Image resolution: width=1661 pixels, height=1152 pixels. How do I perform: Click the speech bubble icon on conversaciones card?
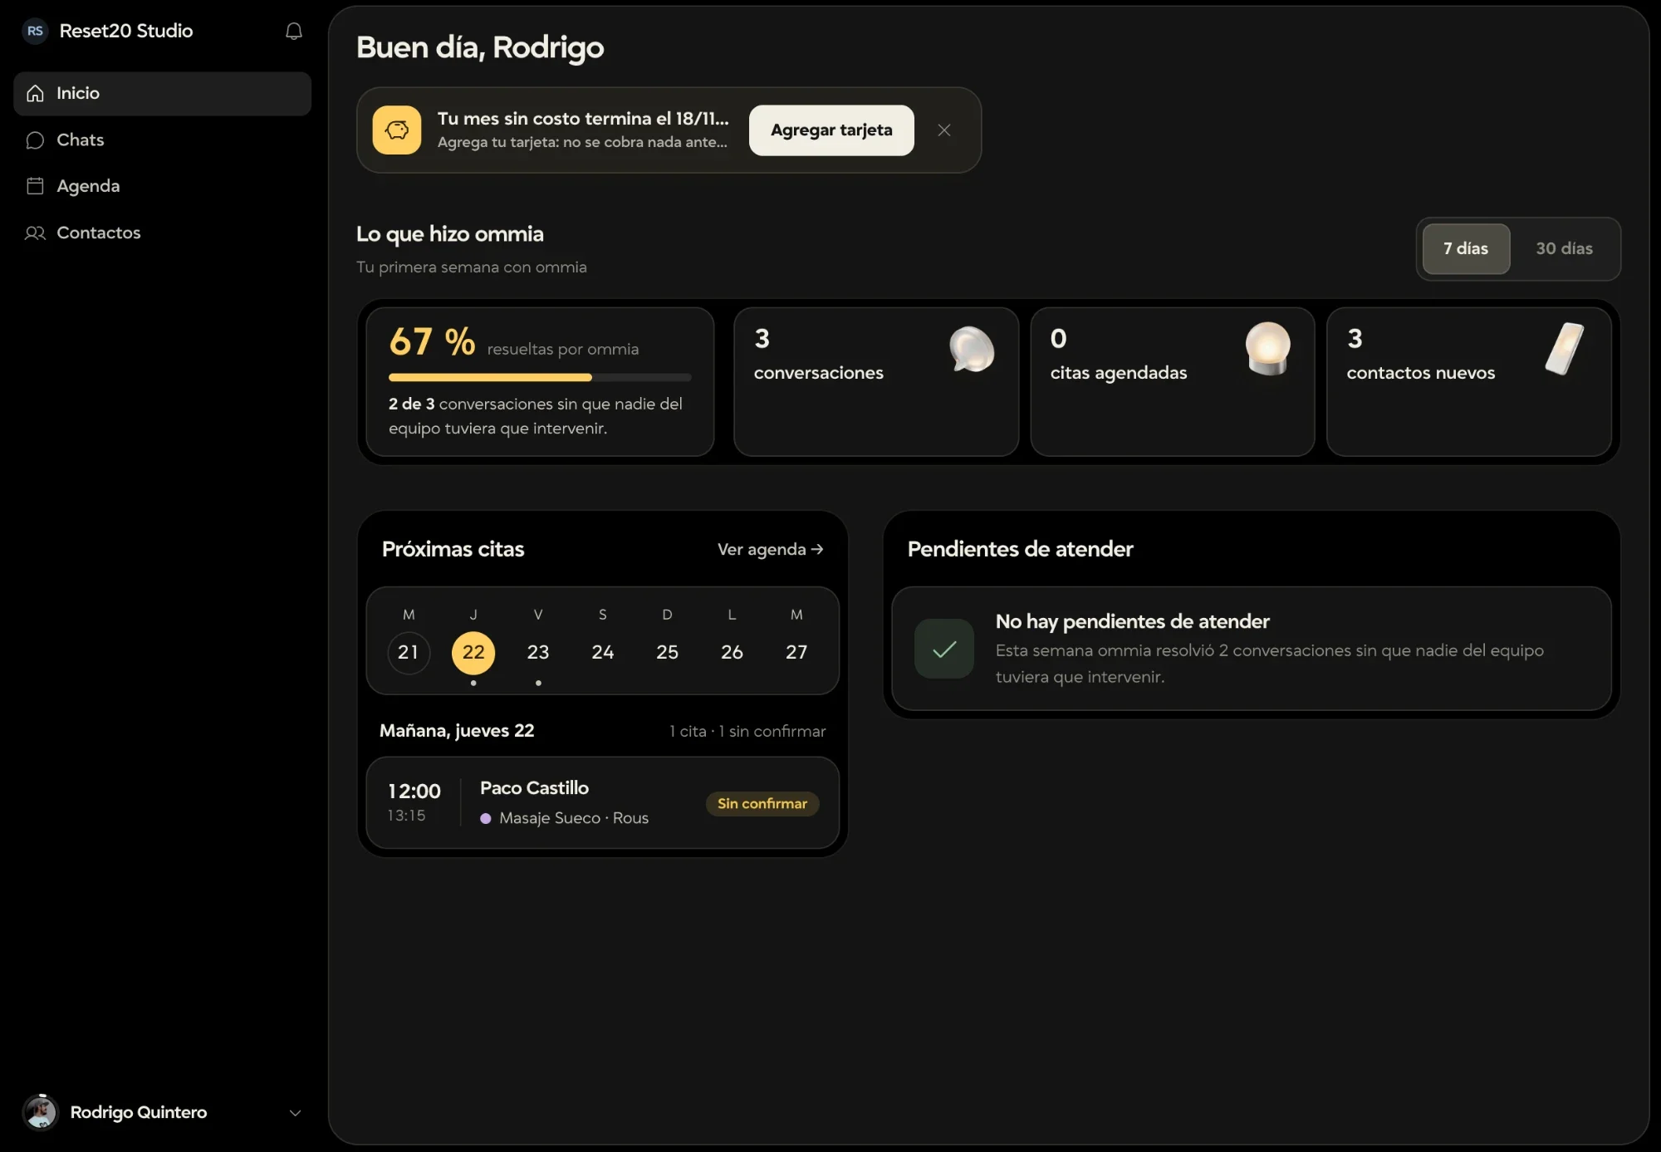pyautogui.click(x=972, y=349)
